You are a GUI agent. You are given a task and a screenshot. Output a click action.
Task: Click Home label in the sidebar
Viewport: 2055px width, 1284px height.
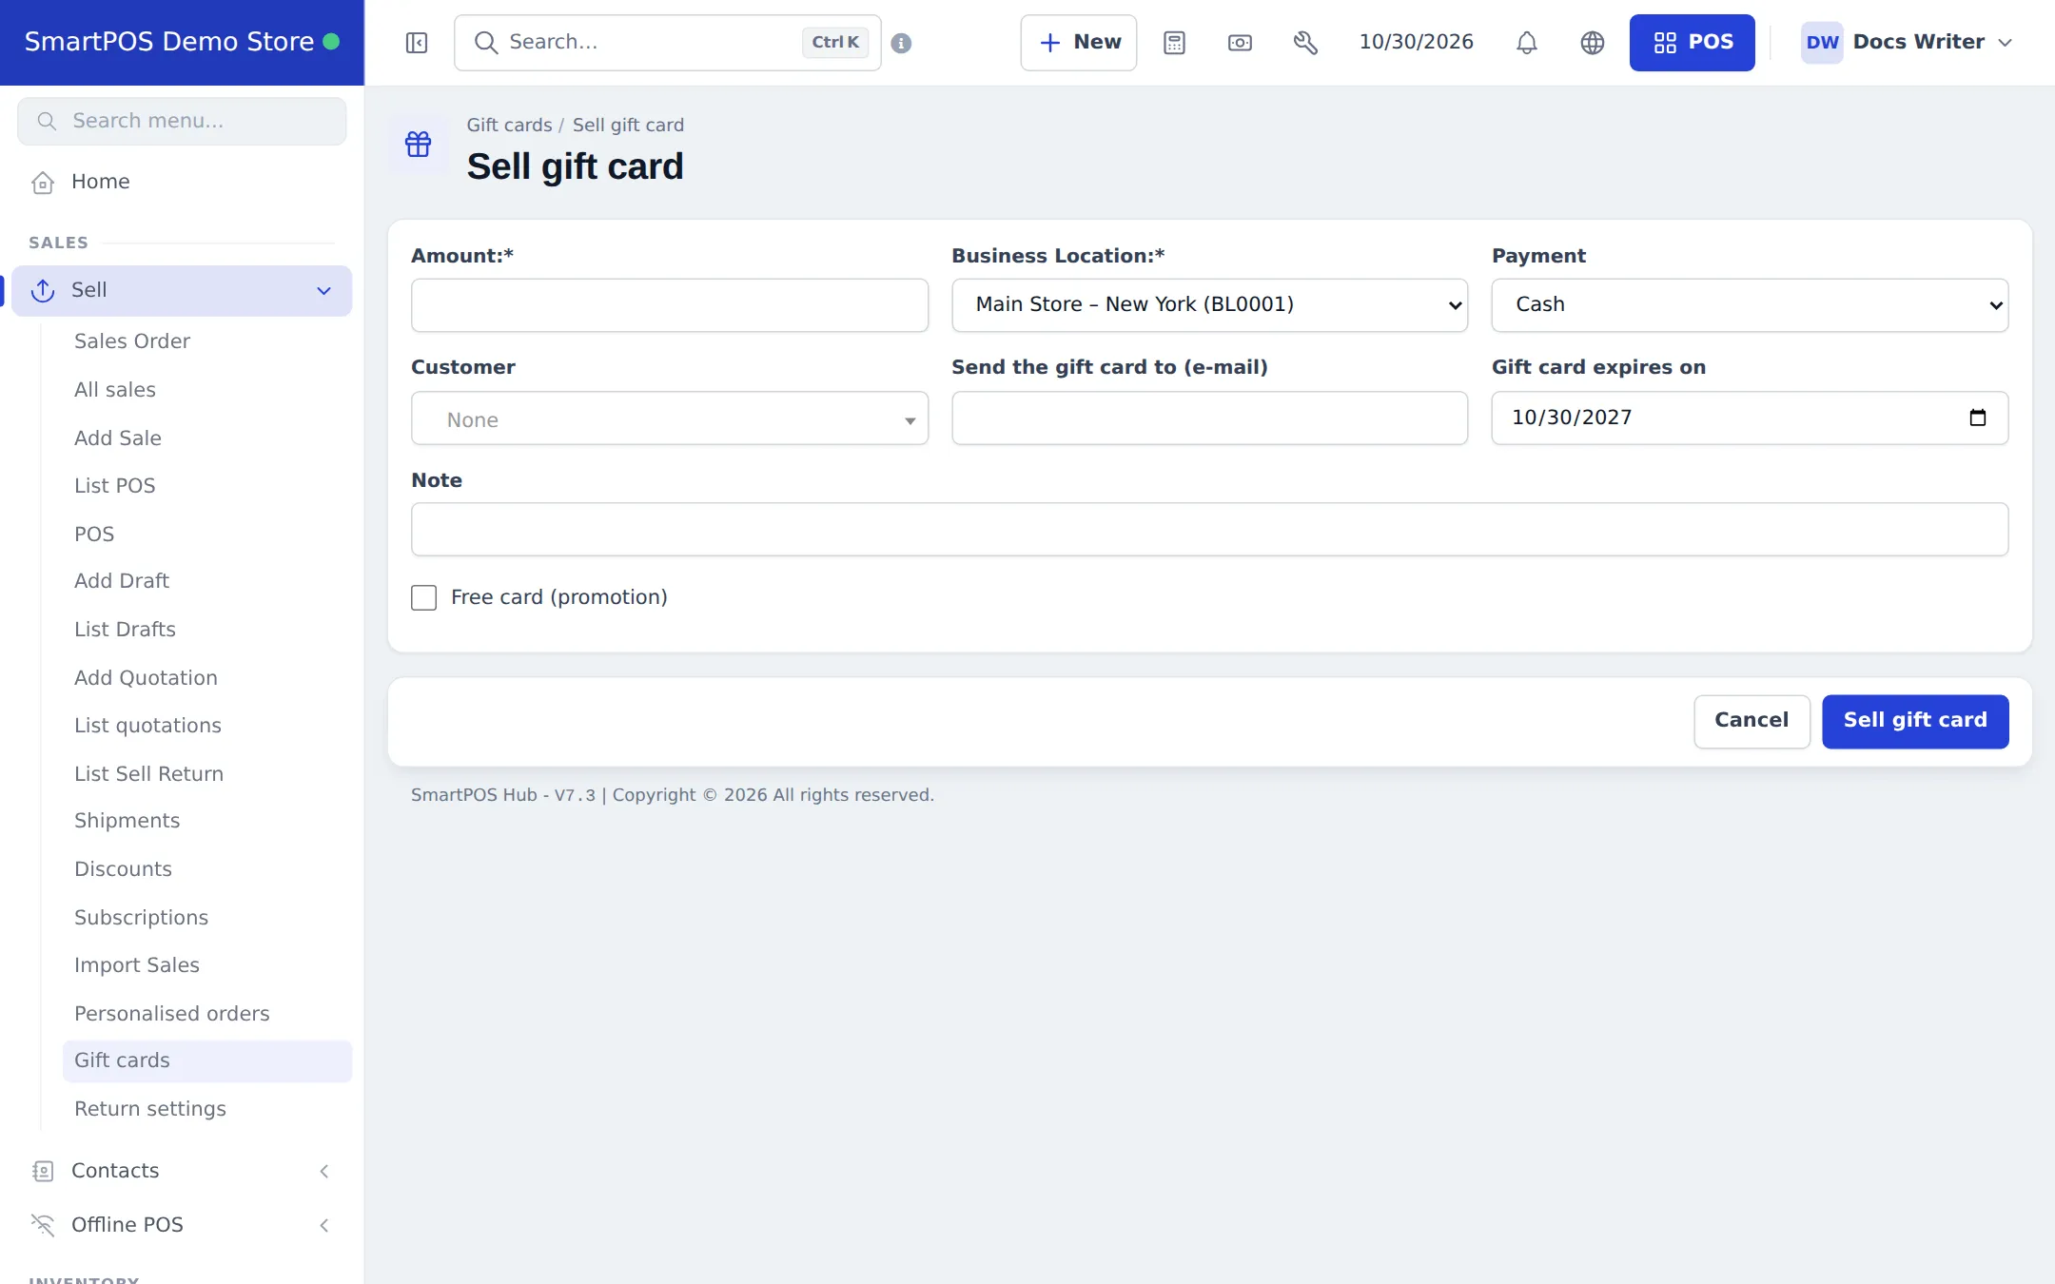click(x=100, y=182)
